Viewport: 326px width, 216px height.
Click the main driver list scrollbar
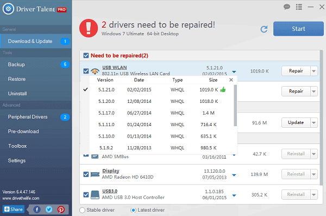[x=322, y=118]
